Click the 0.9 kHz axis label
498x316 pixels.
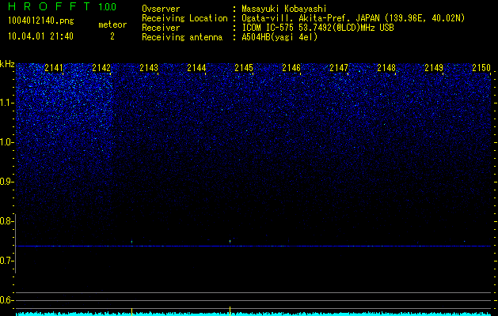(x=6, y=182)
